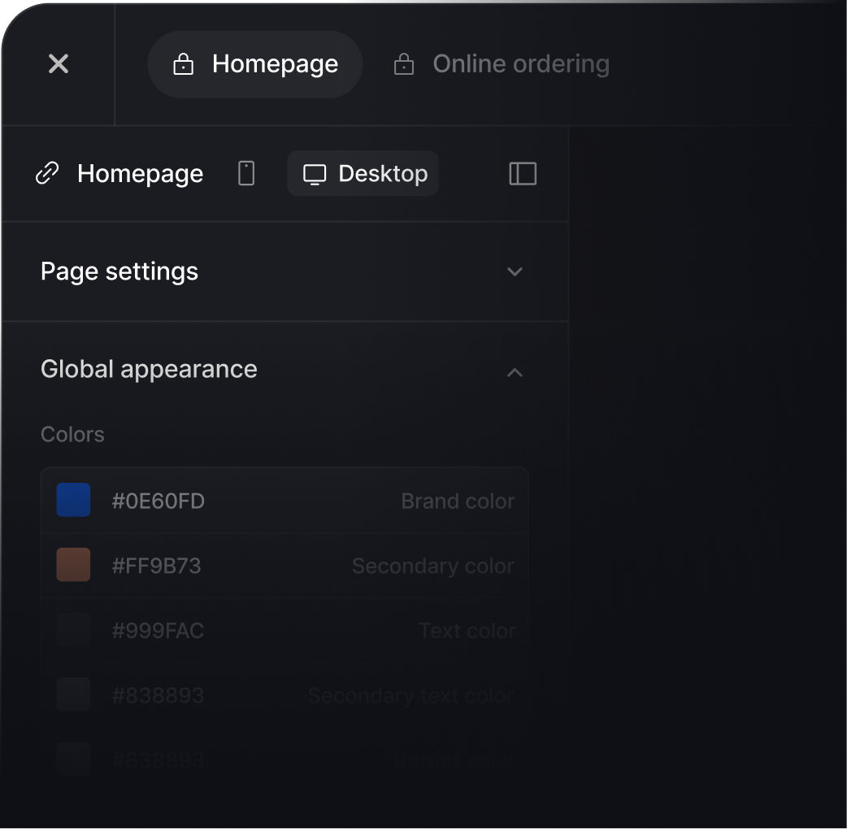Edit the #0E60FD hex value
Screen dimensions: 847x829
pos(159,501)
